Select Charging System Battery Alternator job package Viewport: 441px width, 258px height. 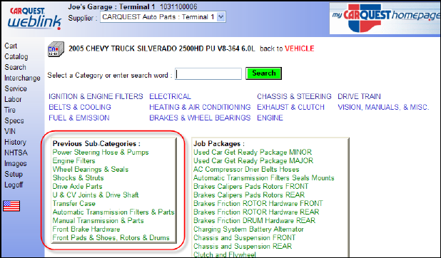click(248, 229)
